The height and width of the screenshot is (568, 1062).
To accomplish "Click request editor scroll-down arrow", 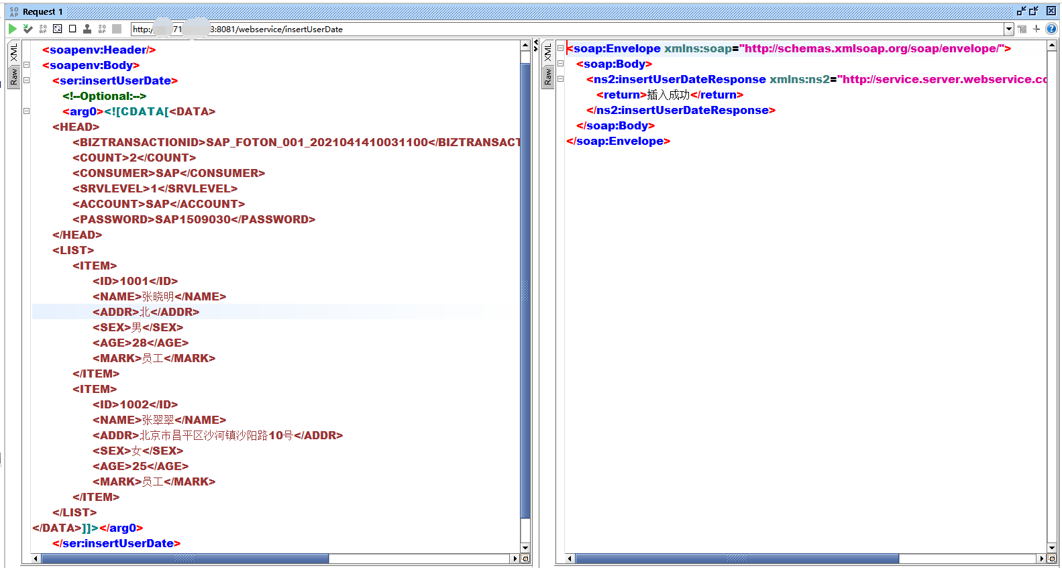I will 525,548.
